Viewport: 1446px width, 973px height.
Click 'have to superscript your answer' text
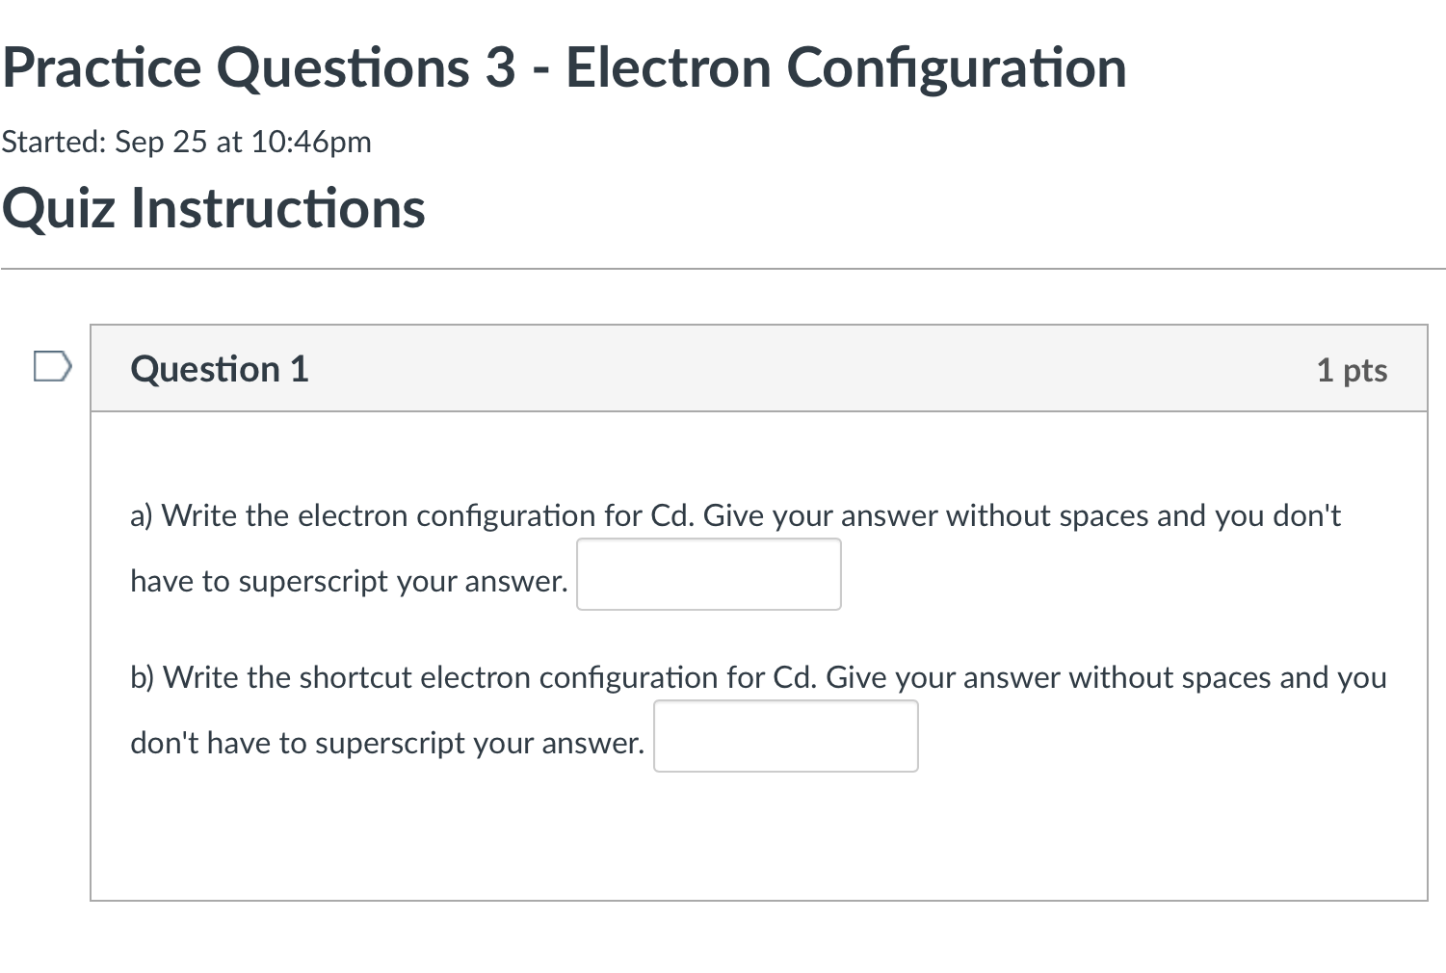(x=349, y=581)
